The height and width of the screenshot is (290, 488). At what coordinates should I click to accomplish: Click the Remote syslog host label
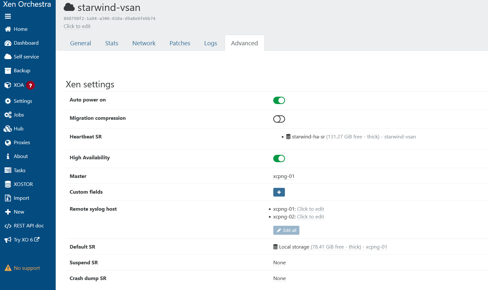93,209
